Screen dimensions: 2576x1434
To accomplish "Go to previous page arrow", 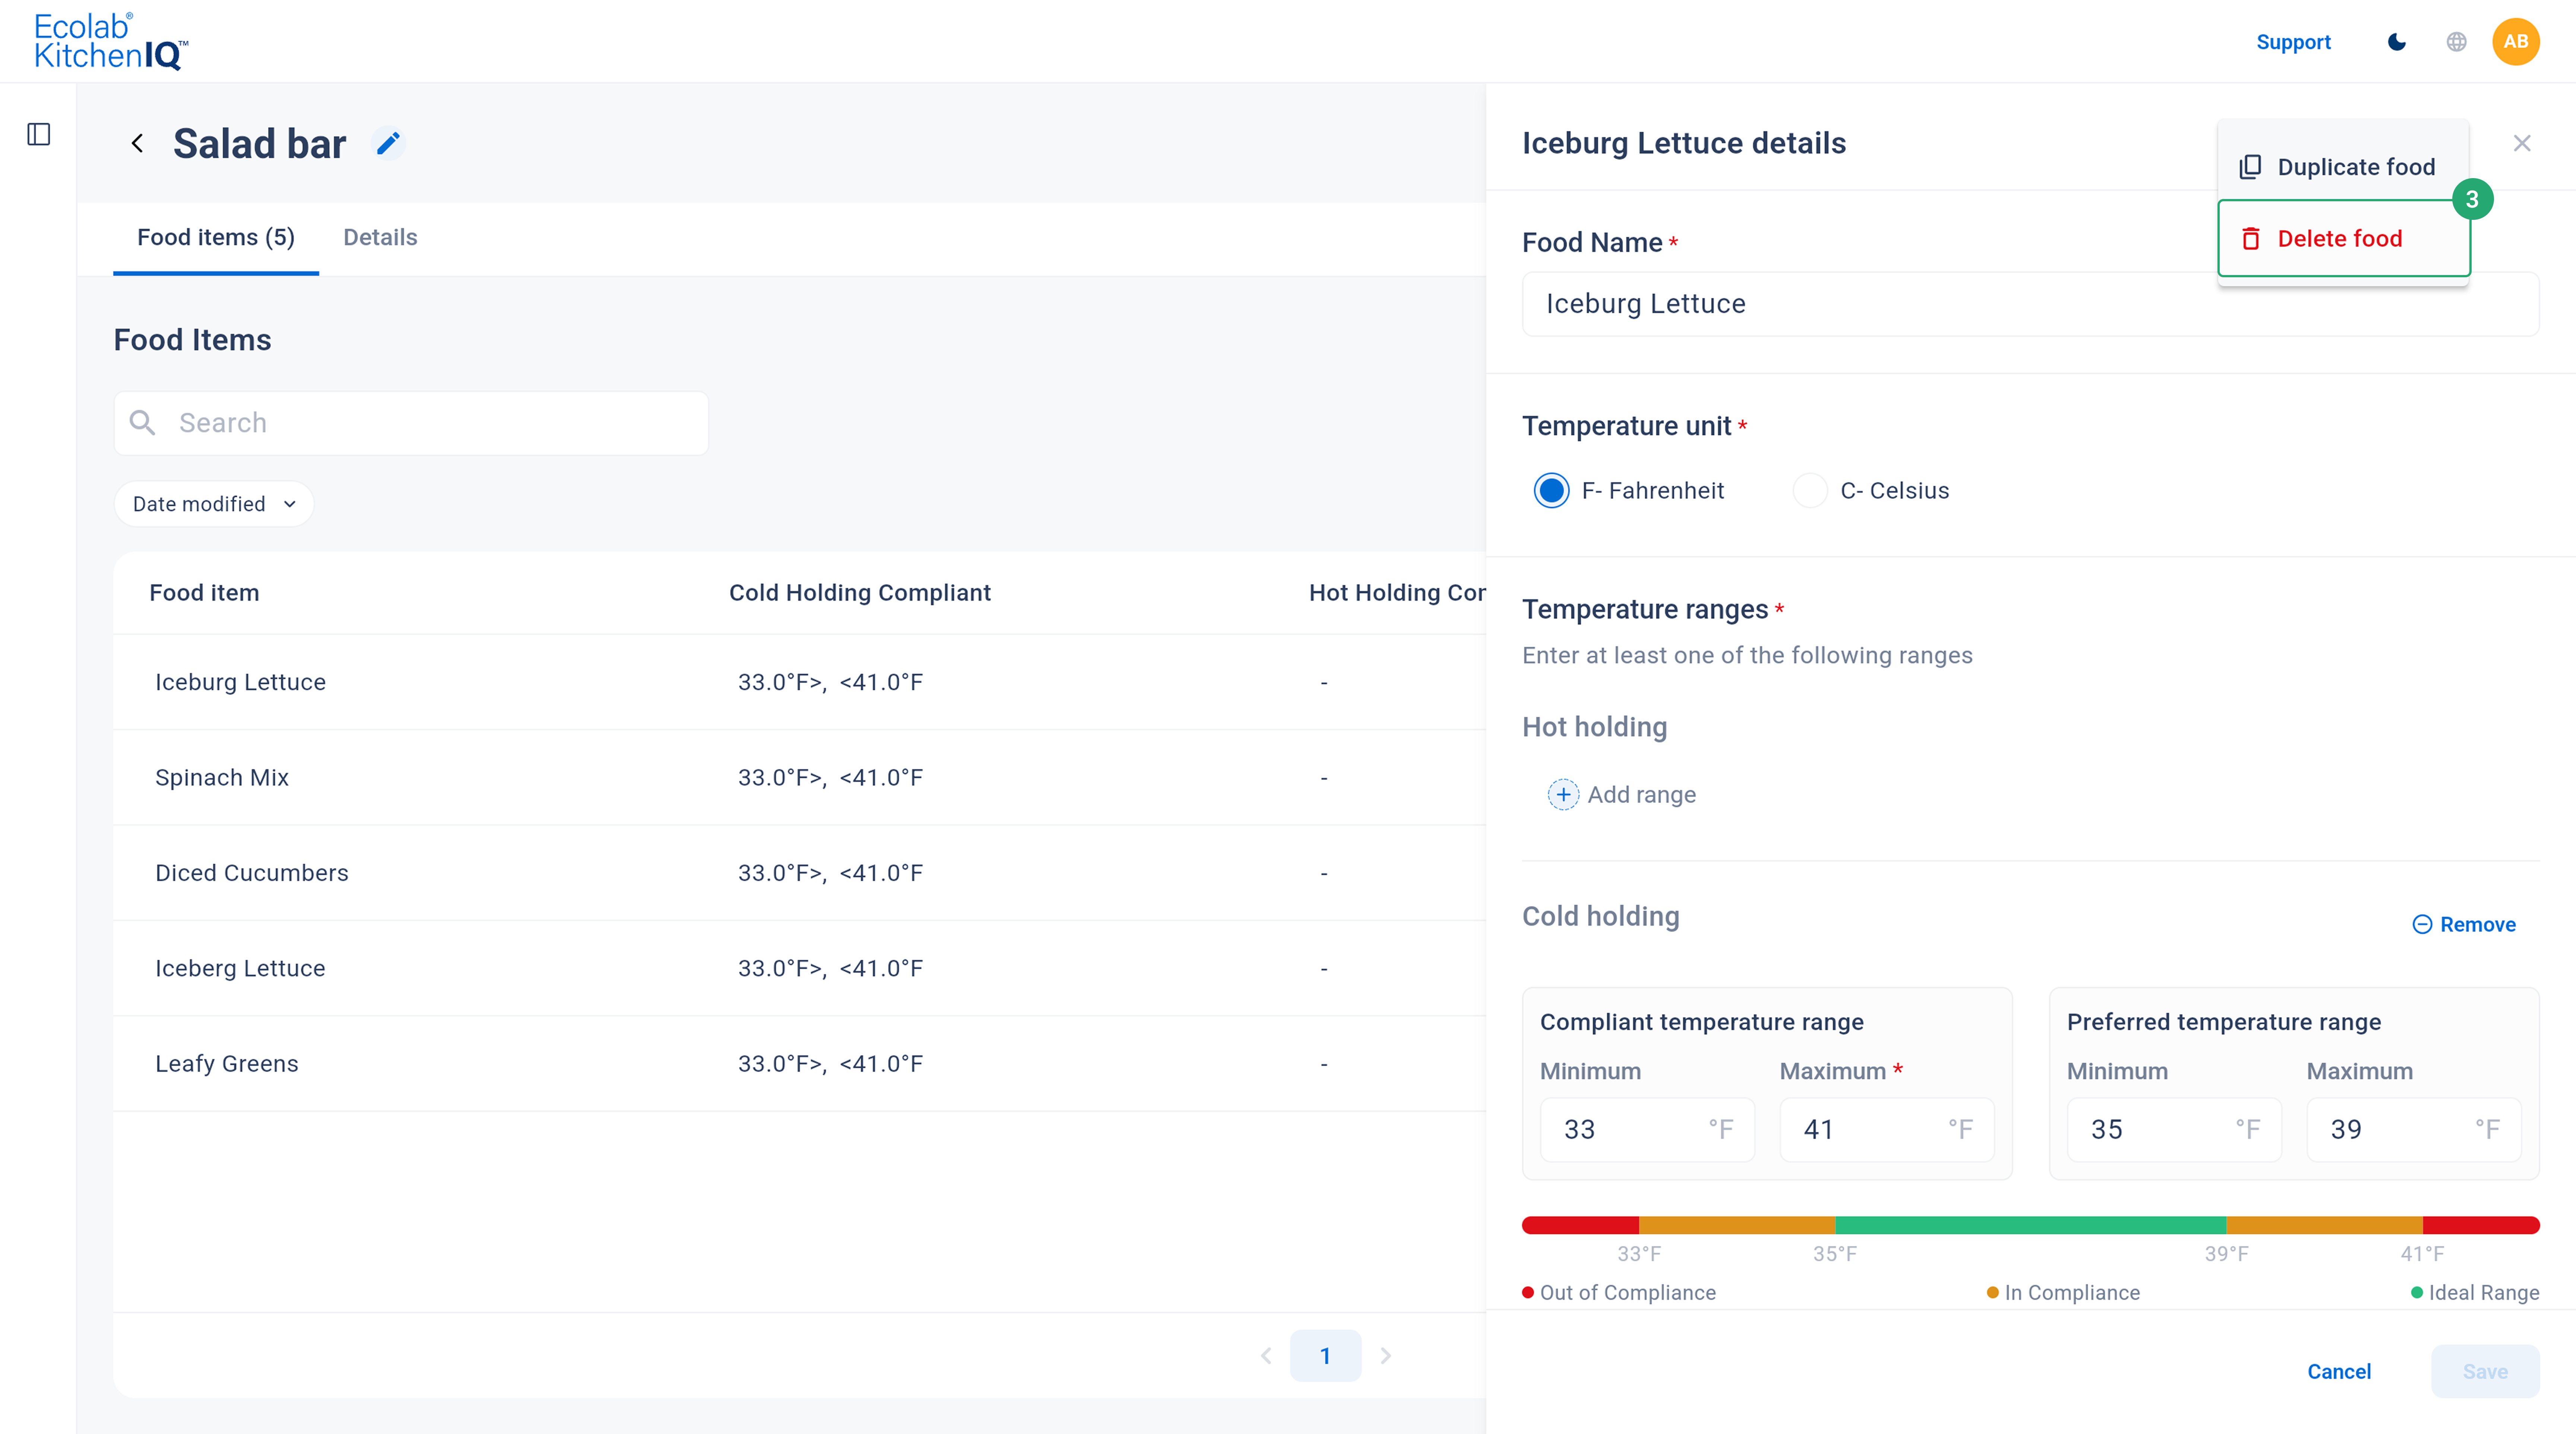I will (1266, 1356).
